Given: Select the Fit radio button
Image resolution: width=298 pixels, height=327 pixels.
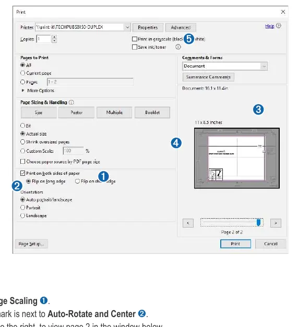Looking at the screenshot, I should pyautogui.click(x=22, y=126).
